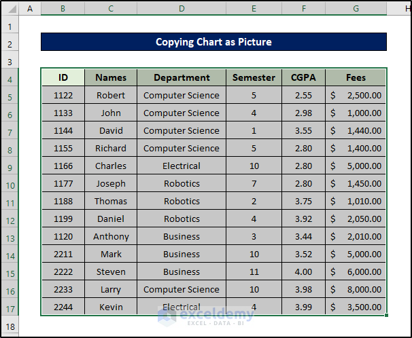This screenshot has height=338, width=412.
Task: Click the CGPA header cell
Action: point(303,77)
